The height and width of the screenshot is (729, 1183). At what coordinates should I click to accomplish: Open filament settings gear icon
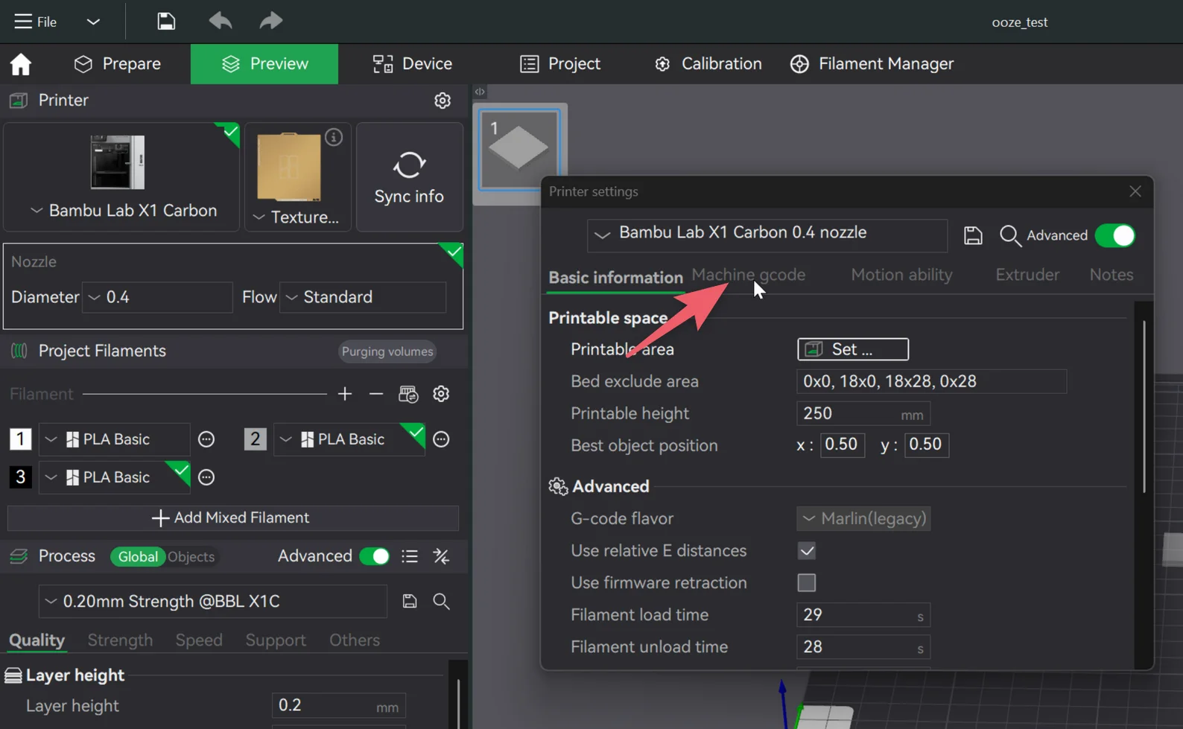pyautogui.click(x=441, y=394)
